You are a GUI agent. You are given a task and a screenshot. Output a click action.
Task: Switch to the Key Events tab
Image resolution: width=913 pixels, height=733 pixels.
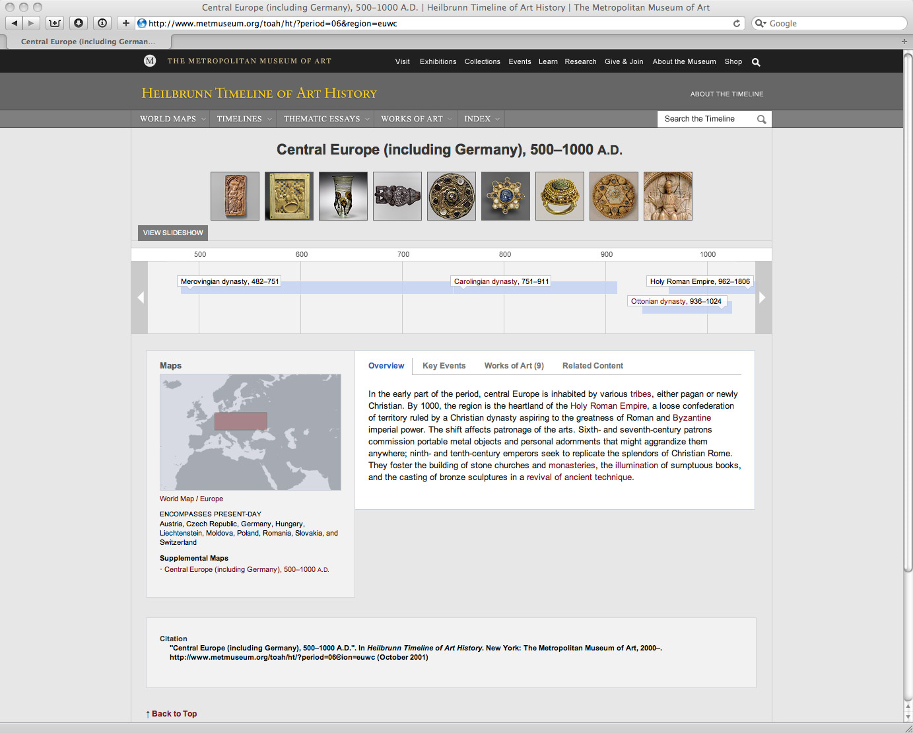444,366
